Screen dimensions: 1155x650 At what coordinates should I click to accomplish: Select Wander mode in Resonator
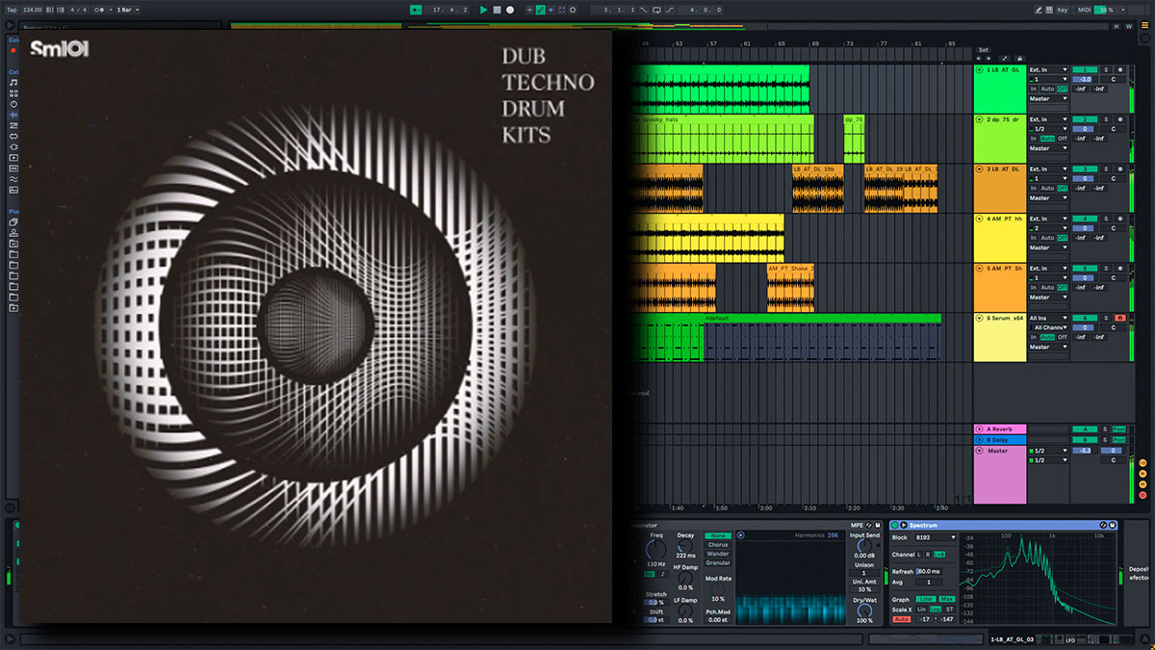pyautogui.click(x=718, y=554)
